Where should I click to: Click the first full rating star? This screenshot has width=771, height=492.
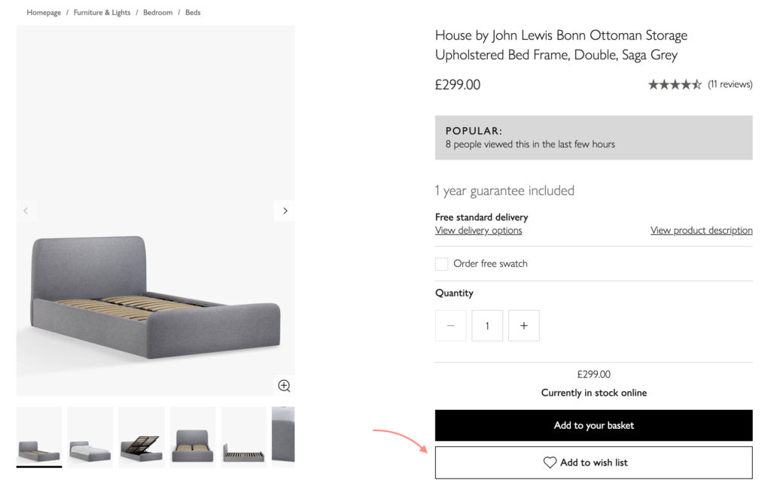click(x=654, y=84)
